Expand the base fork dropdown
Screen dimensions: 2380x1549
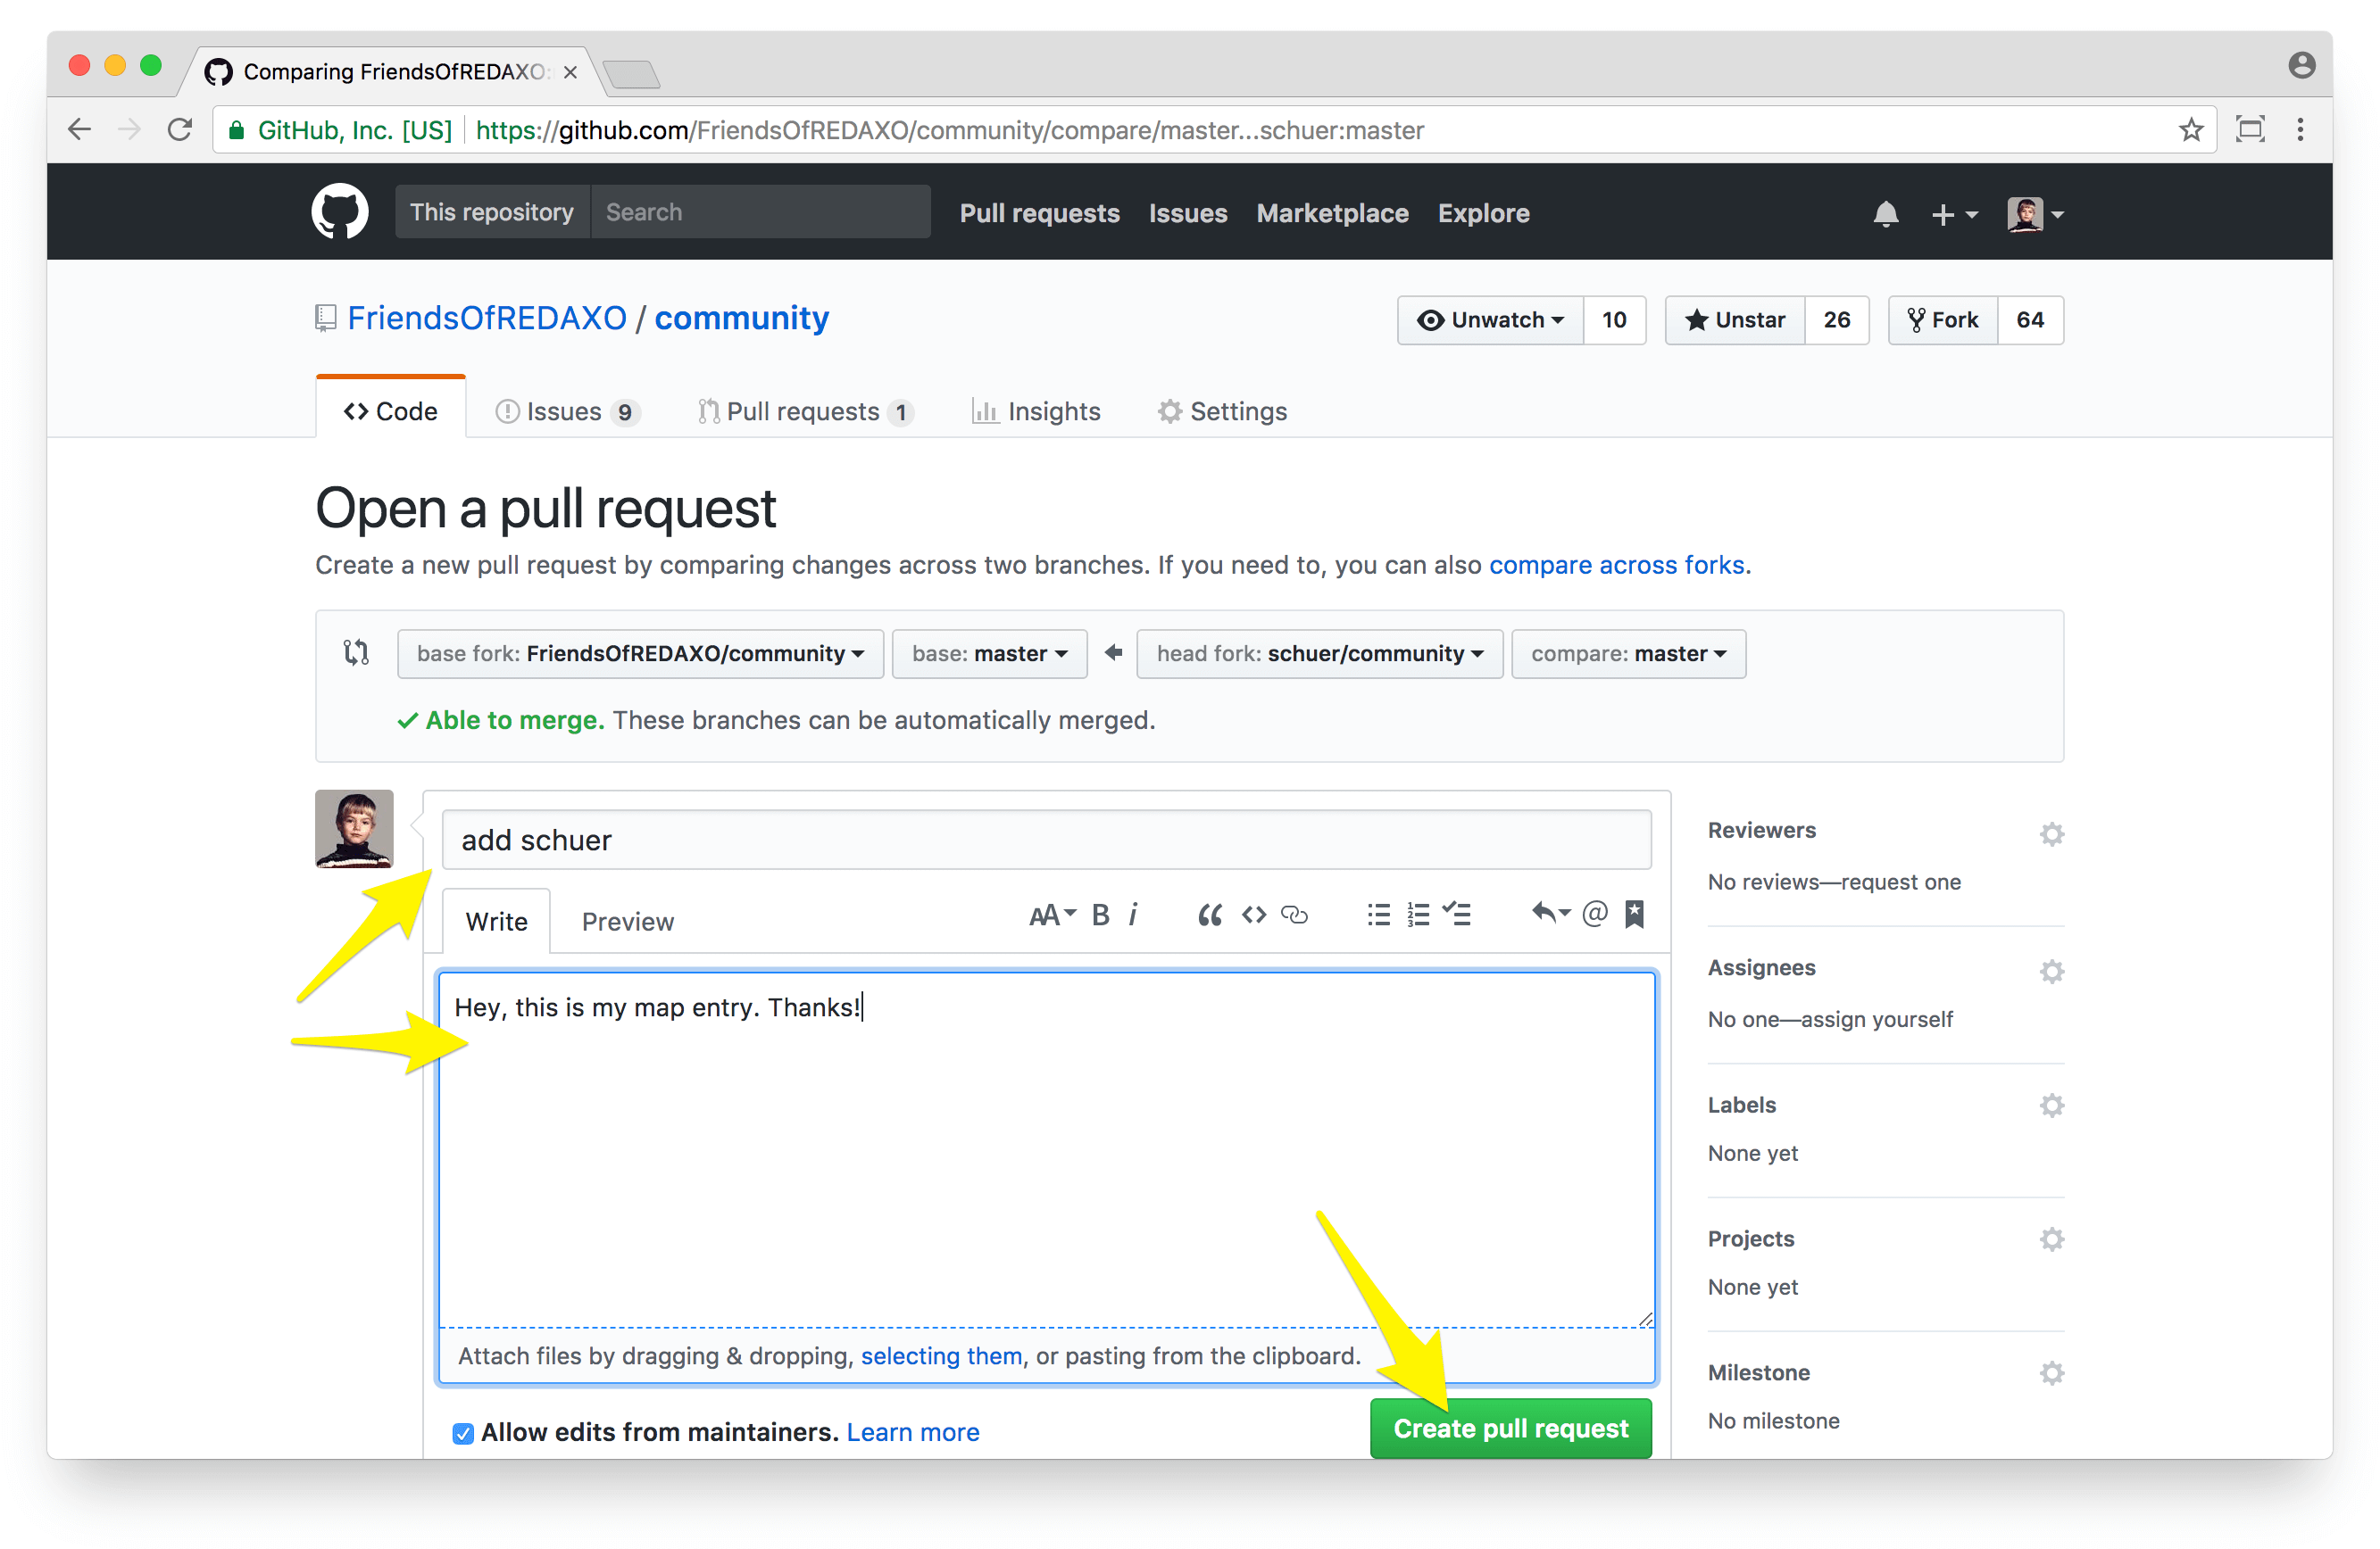tap(640, 653)
